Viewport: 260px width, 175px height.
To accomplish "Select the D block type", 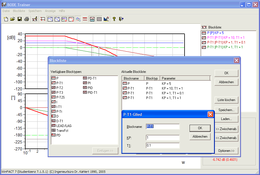I will (x=55, y=116).
